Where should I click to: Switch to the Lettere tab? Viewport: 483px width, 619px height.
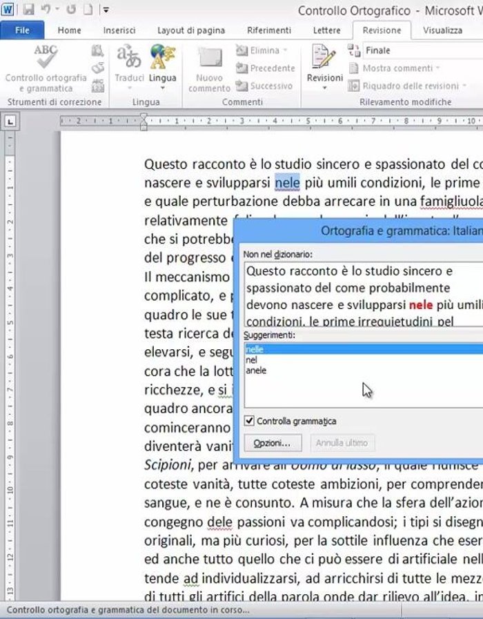click(326, 30)
